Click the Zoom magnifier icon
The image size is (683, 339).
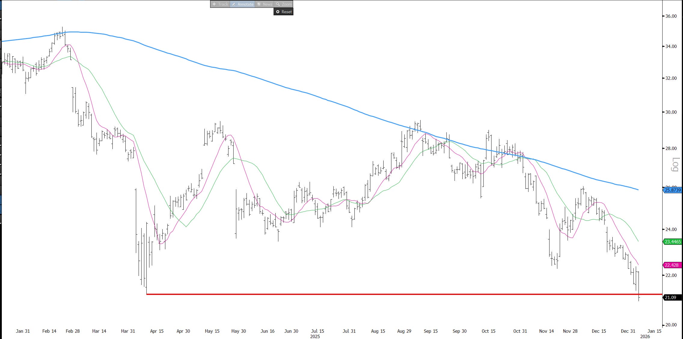click(278, 4)
